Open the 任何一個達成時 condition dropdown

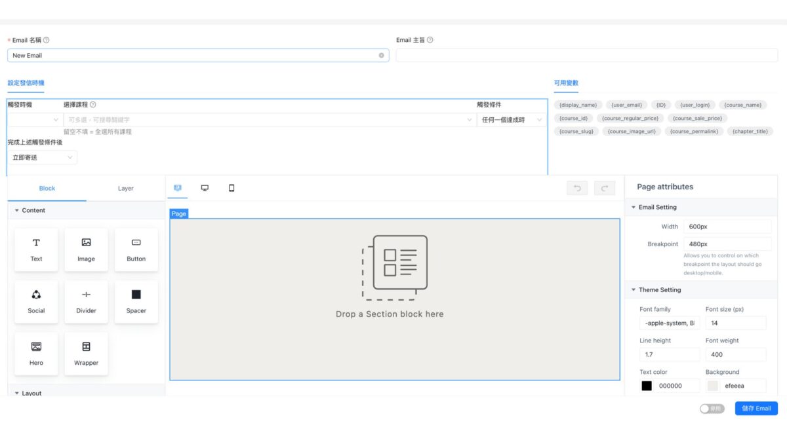512,120
